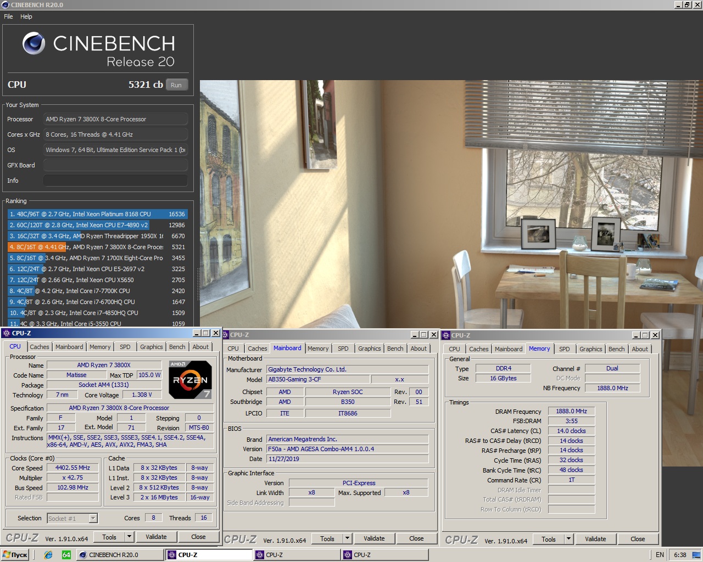Open the File menu in Cinebench
The image size is (703, 562).
(8, 16)
